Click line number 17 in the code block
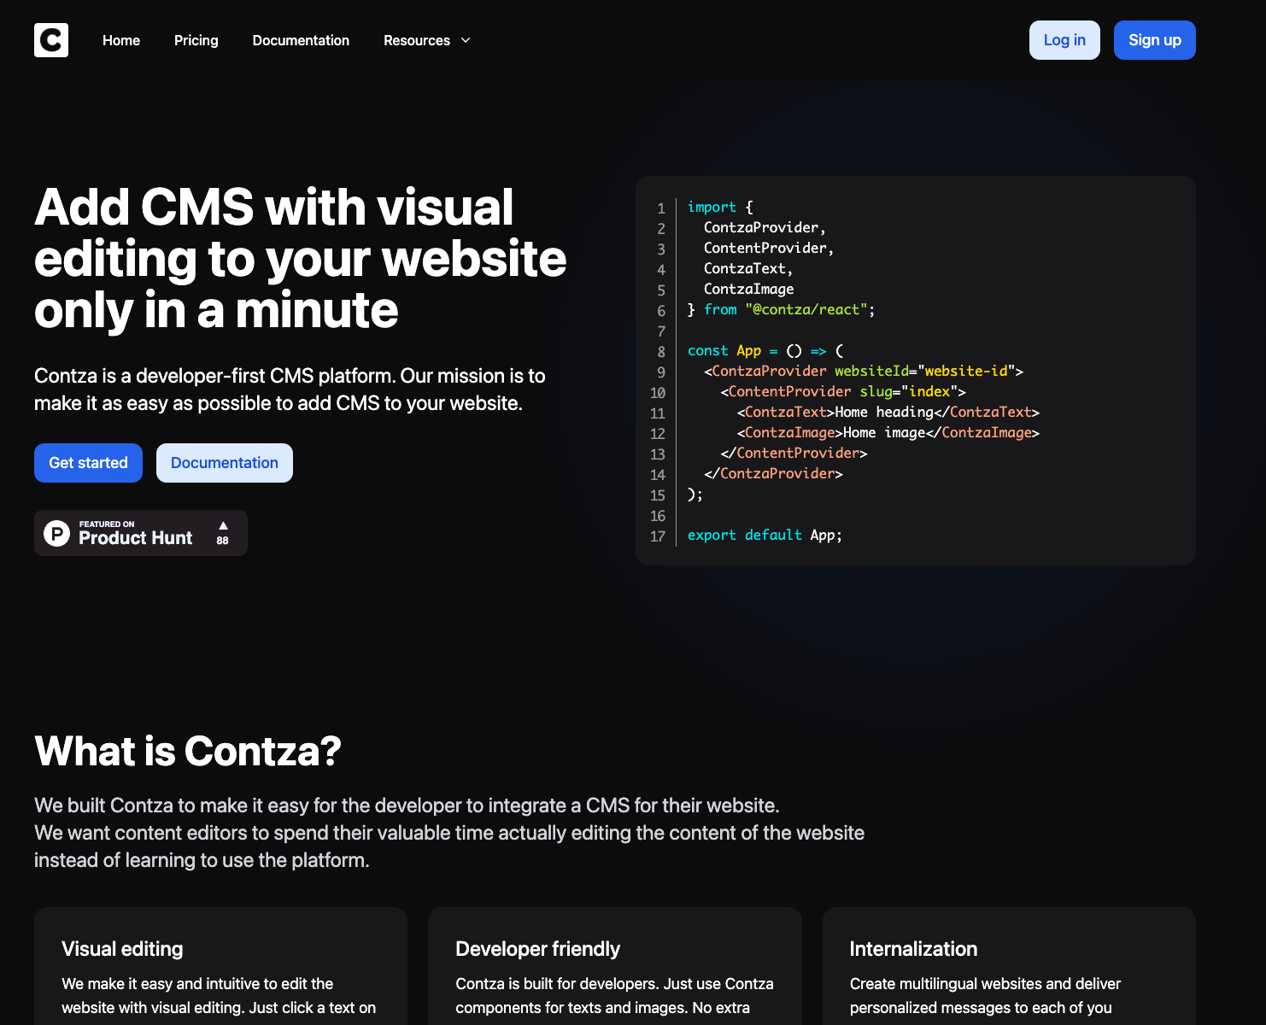 [658, 536]
